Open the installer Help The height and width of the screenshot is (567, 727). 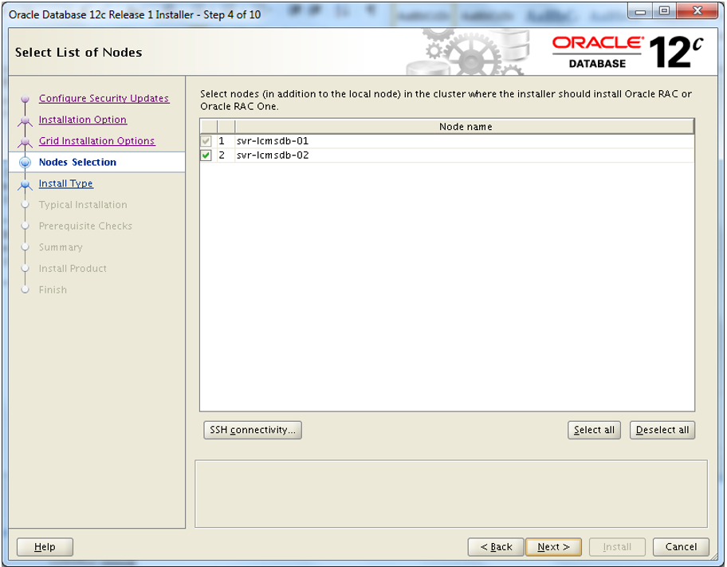(x=45, y=547)
